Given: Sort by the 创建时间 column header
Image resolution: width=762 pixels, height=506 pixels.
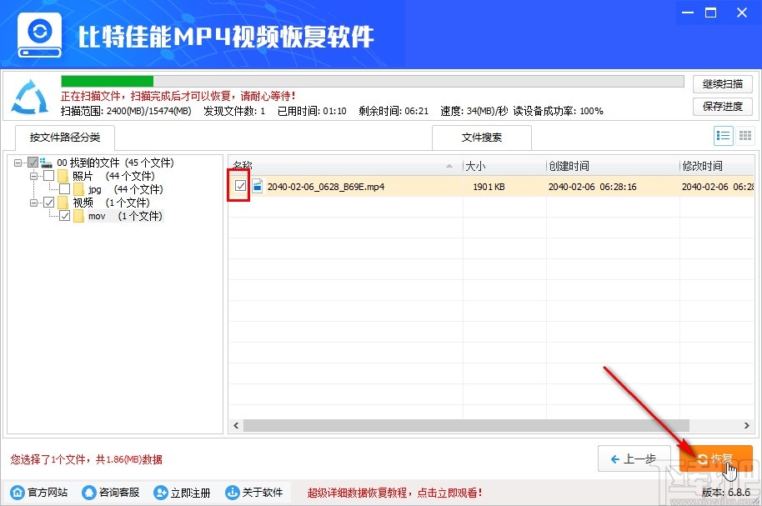Looking at the screenshot, I should (x=612, y=166).
